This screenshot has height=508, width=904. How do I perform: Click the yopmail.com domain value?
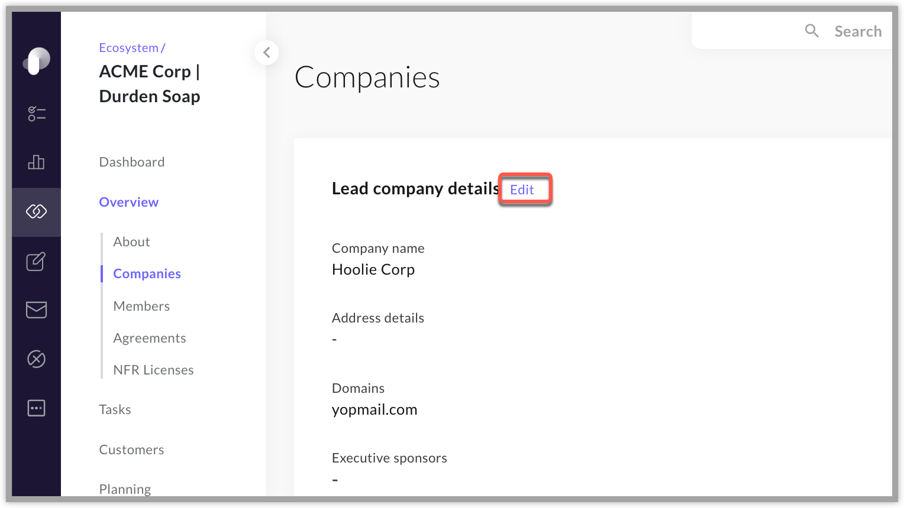coord(374,409)
